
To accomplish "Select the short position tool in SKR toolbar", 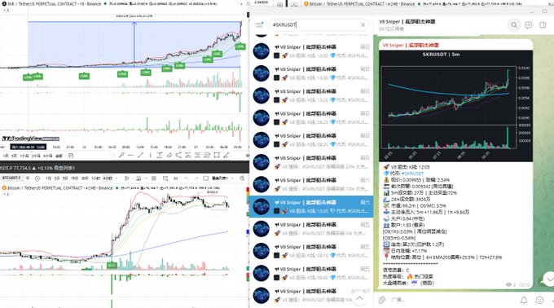I will point(197,155).
